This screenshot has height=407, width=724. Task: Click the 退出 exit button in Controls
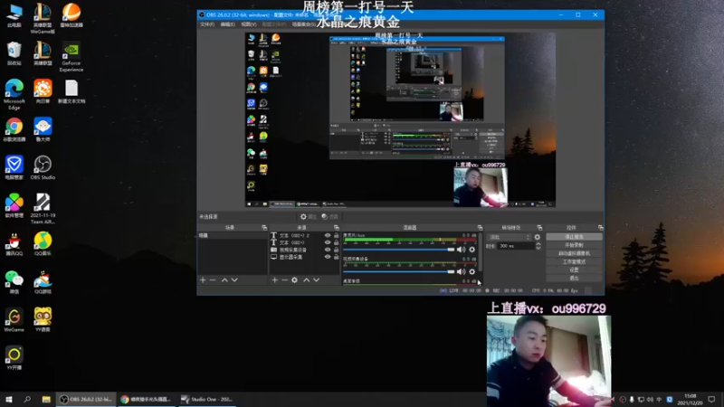tap(574, 278)
